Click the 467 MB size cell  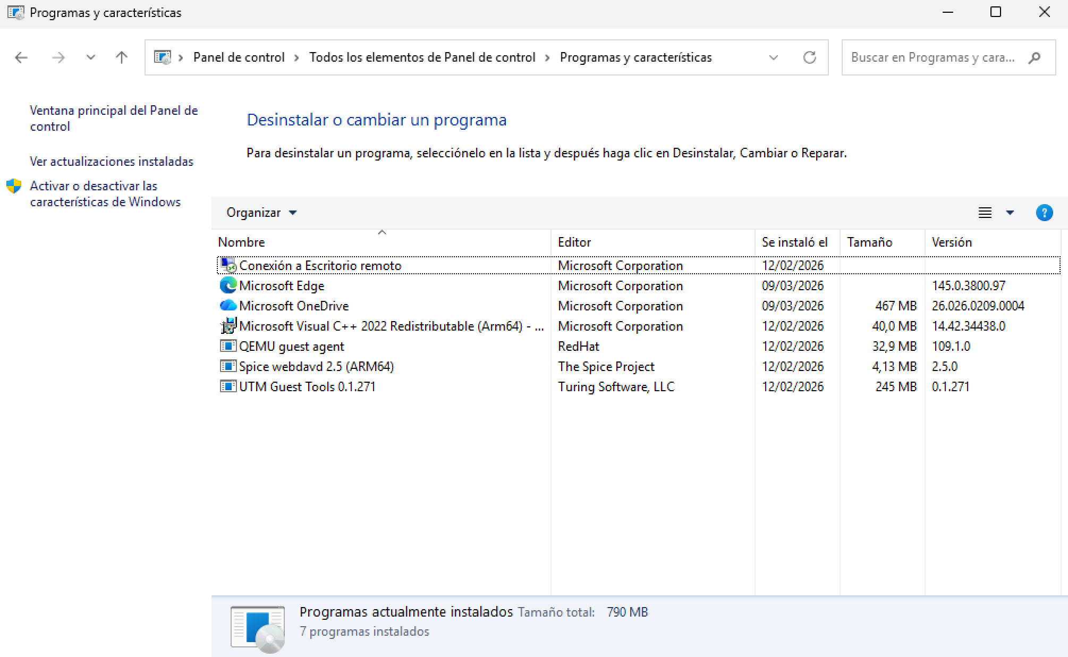896,306
